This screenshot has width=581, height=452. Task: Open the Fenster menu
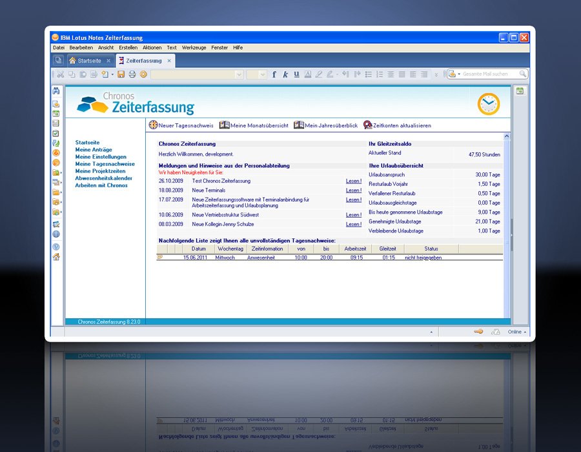coord(219,48)
